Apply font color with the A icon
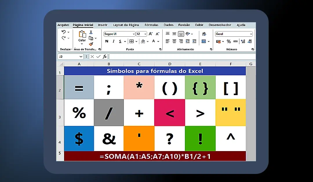Viewport: 313px width, 182px height. (x=154, y=41)
